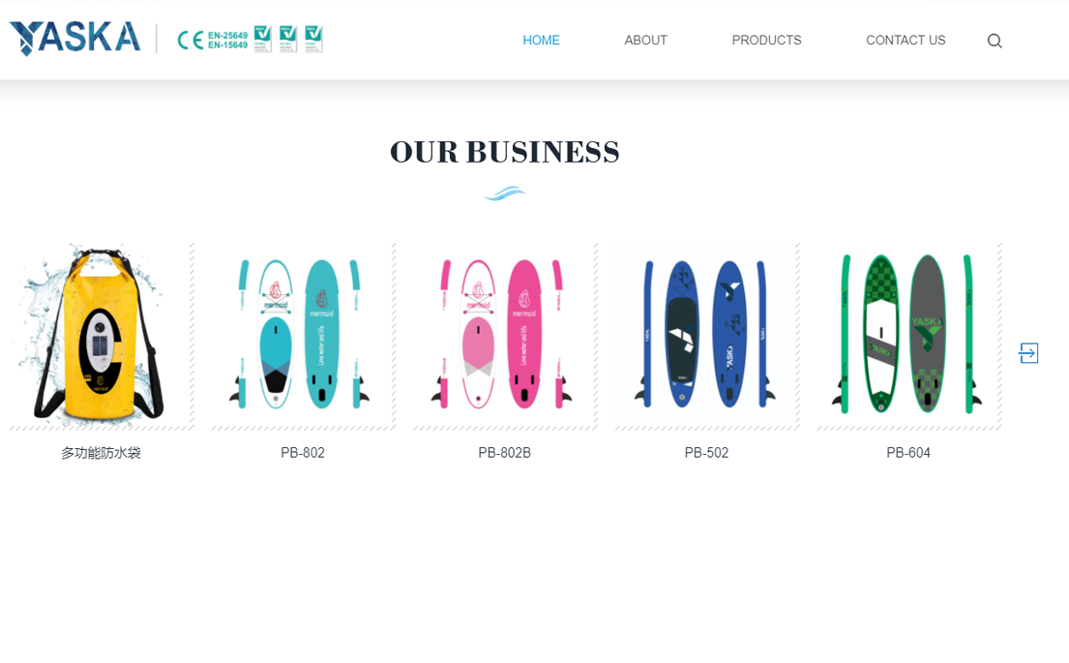This screenshot has height=663, width=1069.
Task: Select the yellow waterproof bag thumbnail
Action: click(x=101, y=336)
